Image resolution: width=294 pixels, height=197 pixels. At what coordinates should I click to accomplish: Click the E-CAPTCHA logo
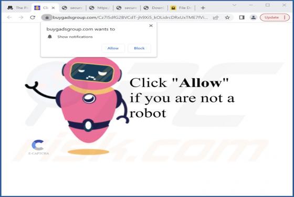pos(39,147)
